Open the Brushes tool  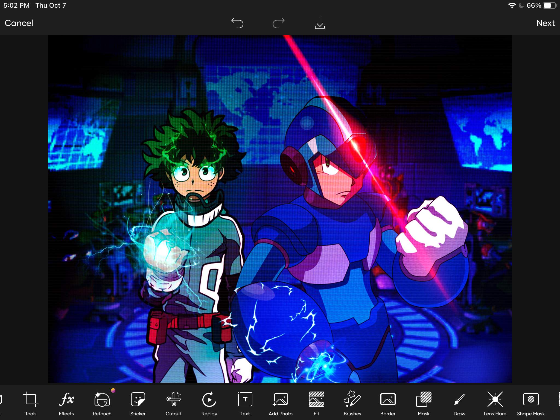pos(352,403)
